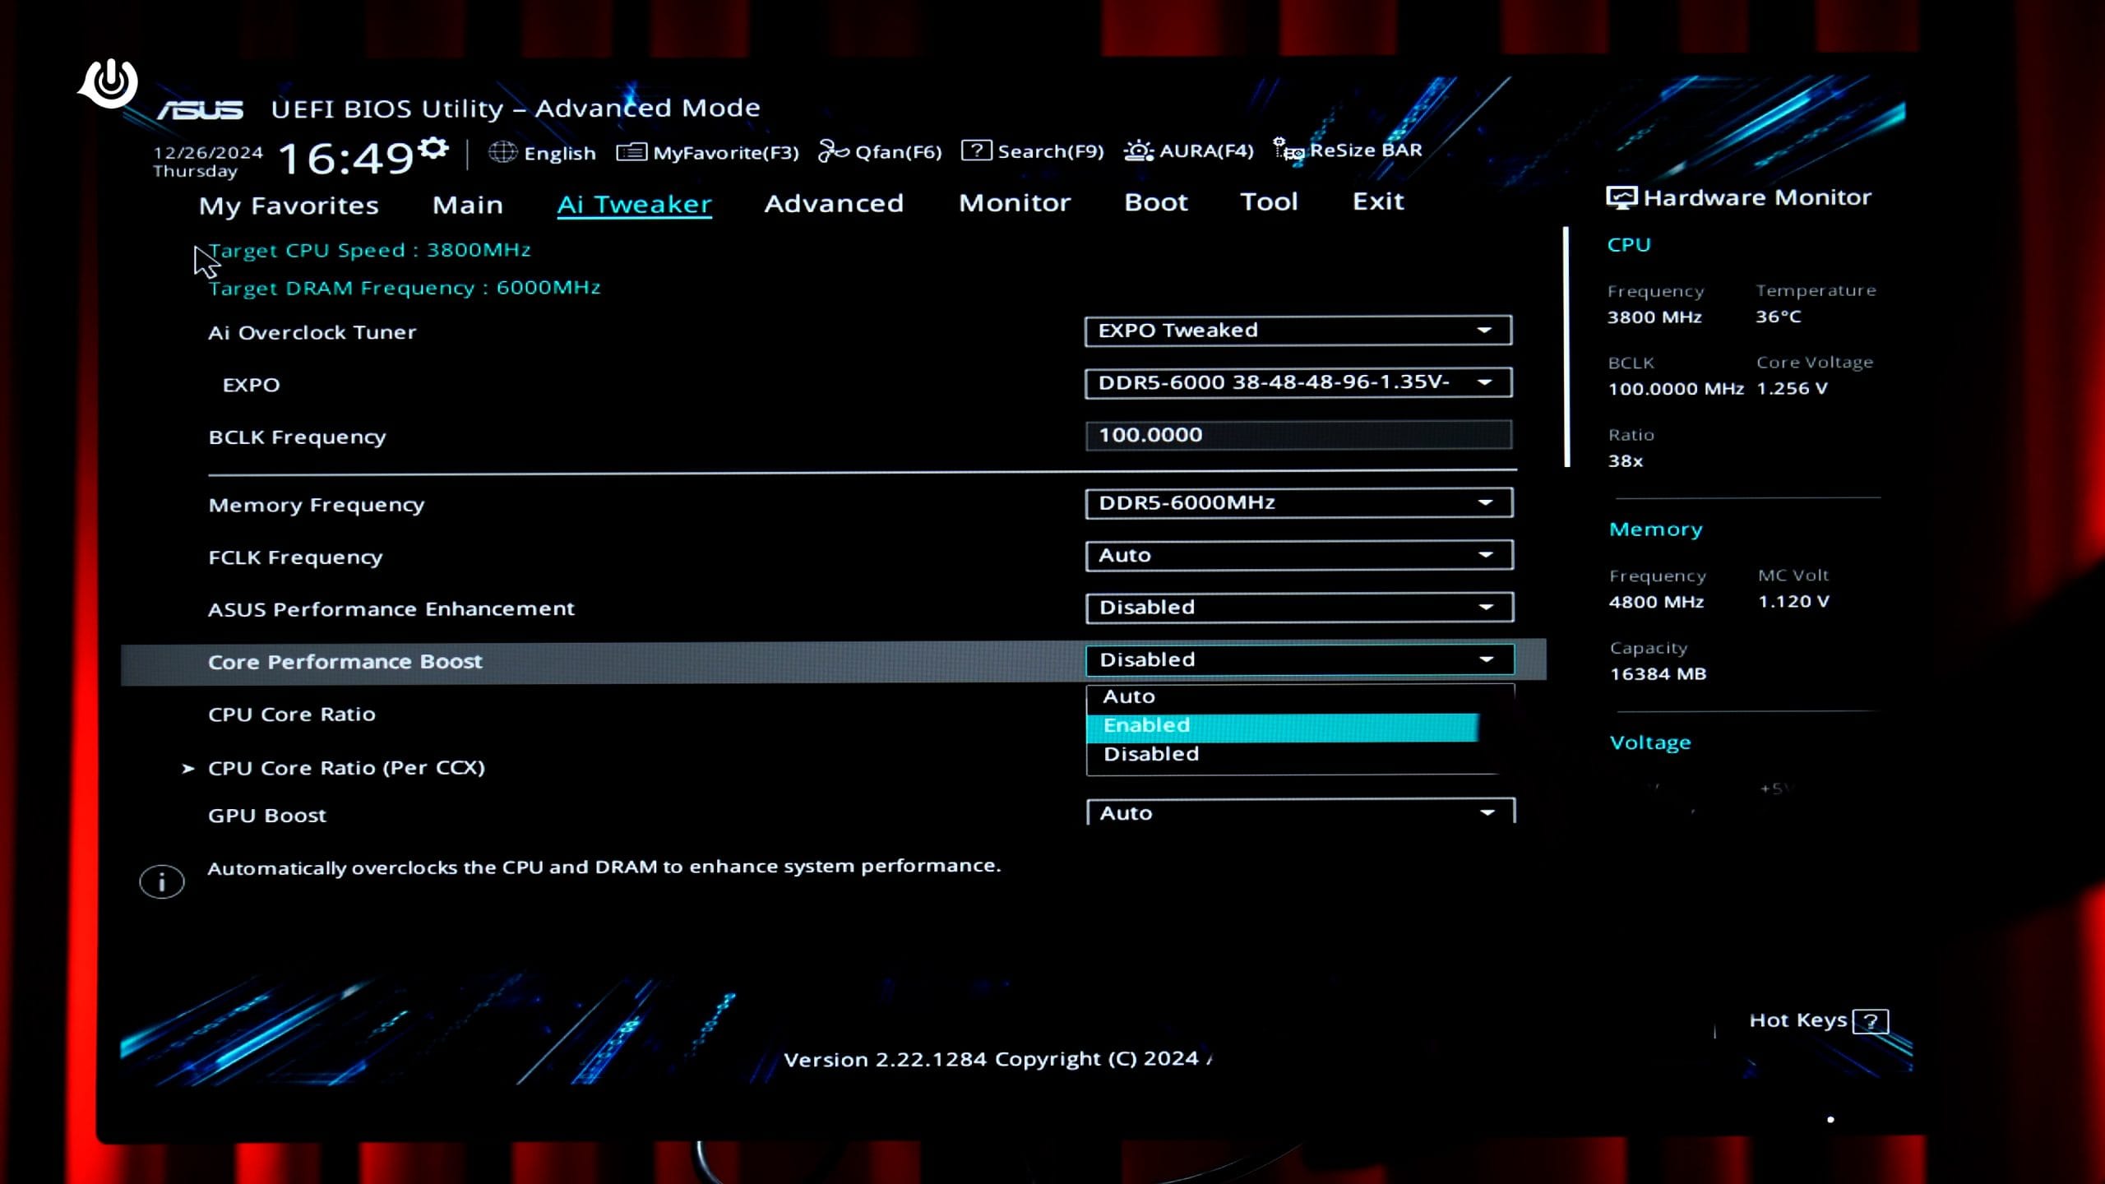Click the Search(F9) question icon
The height and width of the screenshot is (1184, 2105).
pyautogui.click(x=976, y=150)
